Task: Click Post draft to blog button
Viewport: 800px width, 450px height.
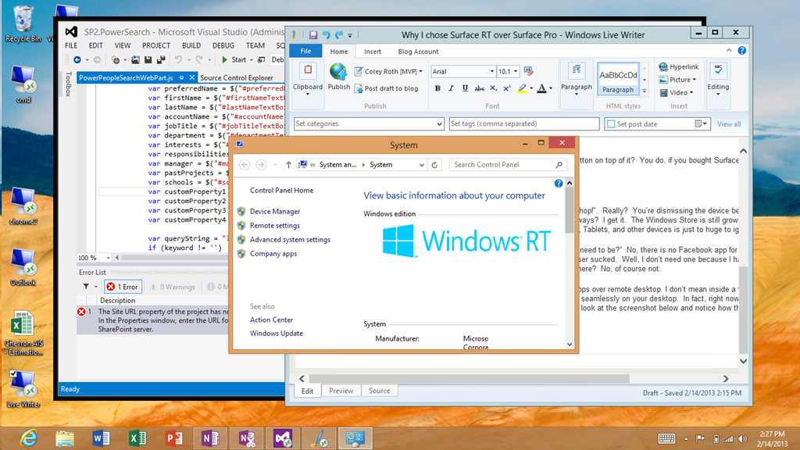Action: coord(386,88)
